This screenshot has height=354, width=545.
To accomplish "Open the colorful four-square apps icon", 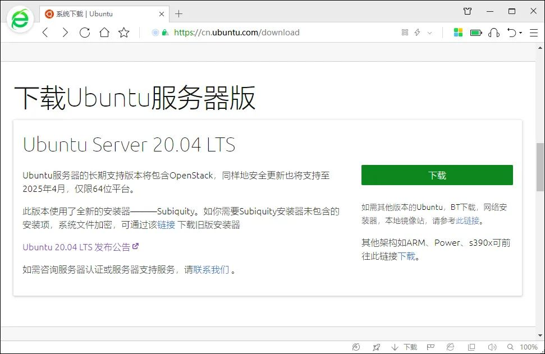I will tap(458, 33).
